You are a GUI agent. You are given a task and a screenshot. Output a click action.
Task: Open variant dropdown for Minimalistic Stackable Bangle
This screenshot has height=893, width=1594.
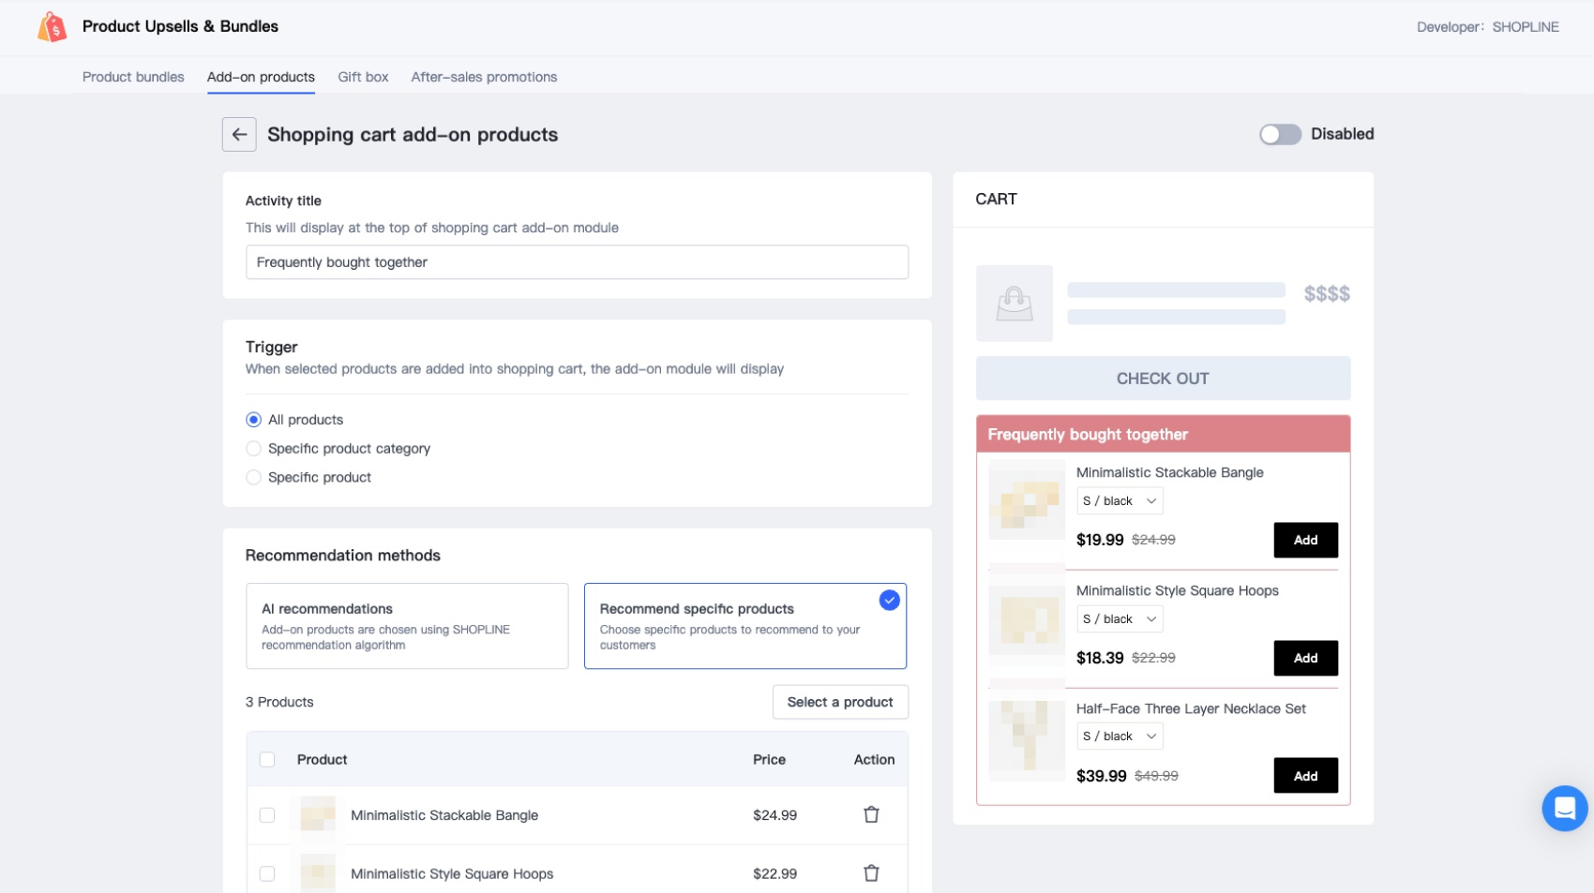[x=1120, y=501]
